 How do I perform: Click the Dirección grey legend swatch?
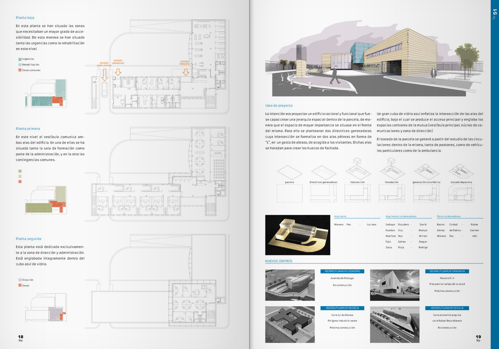click(x=20, y=280)
